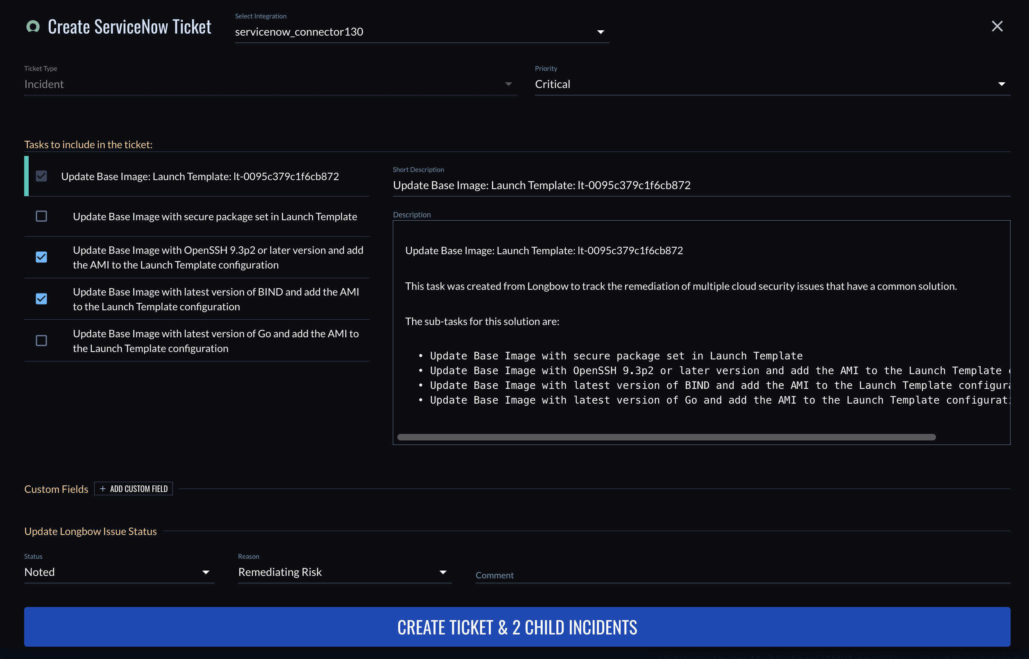Toggle the parent Launch Template task checkbox
Viewport: 1029px width, 659px height.
point(41,176)
